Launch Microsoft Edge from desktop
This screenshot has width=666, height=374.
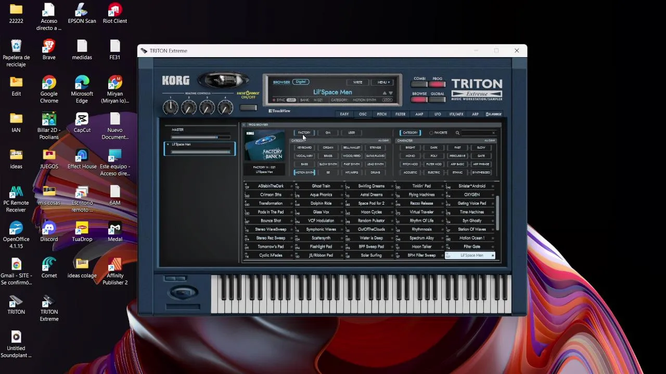pyautogui.click(x=82, y=90)
